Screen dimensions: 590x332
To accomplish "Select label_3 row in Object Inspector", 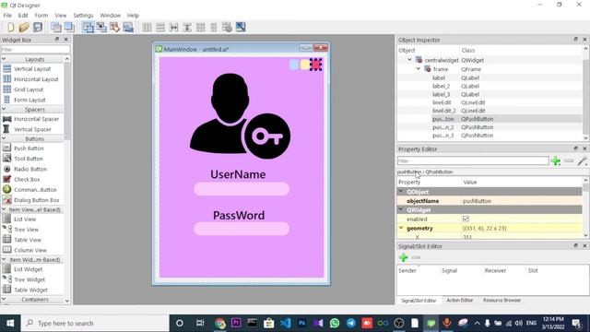I will tap(490, 94).
